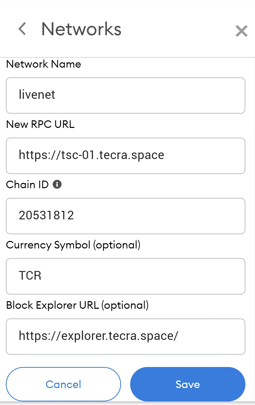Select the Currency Symbol input box

click(x=126, y=276)
